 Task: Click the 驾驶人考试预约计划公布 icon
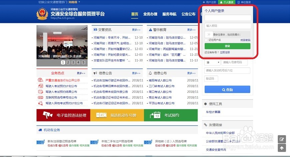pos(40,86)
